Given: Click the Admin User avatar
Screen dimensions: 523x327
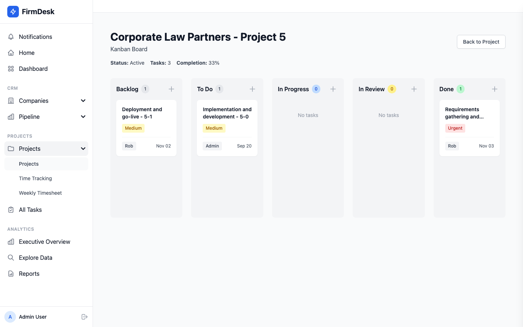Looking at the screenshot, I should coord(10,317).
